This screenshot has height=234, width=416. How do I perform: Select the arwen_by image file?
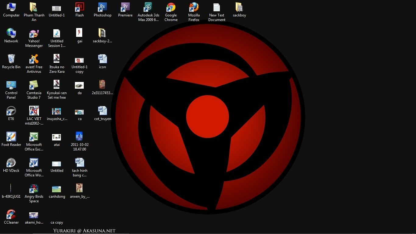pos(79,191)
